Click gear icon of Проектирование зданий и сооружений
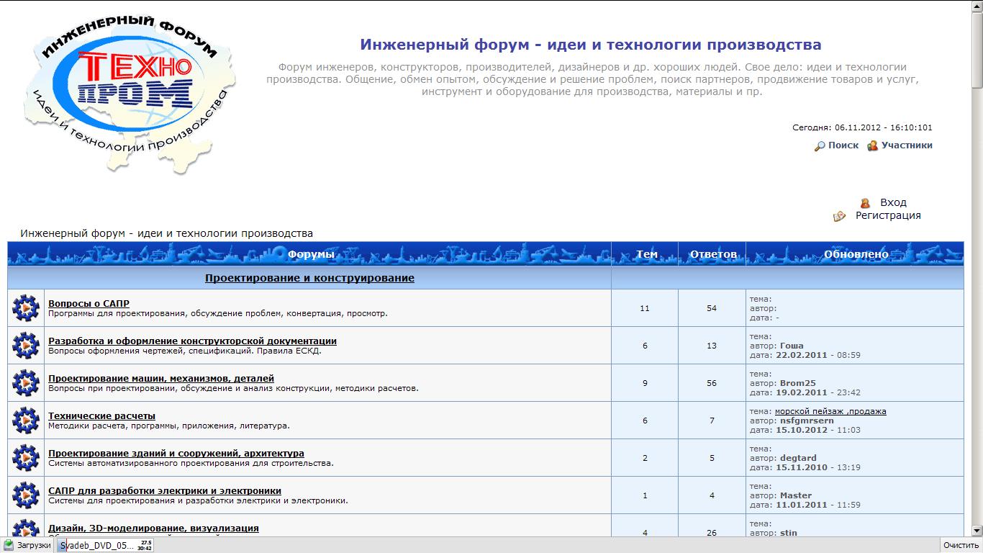Screen dimensions: 983x553 26,458
